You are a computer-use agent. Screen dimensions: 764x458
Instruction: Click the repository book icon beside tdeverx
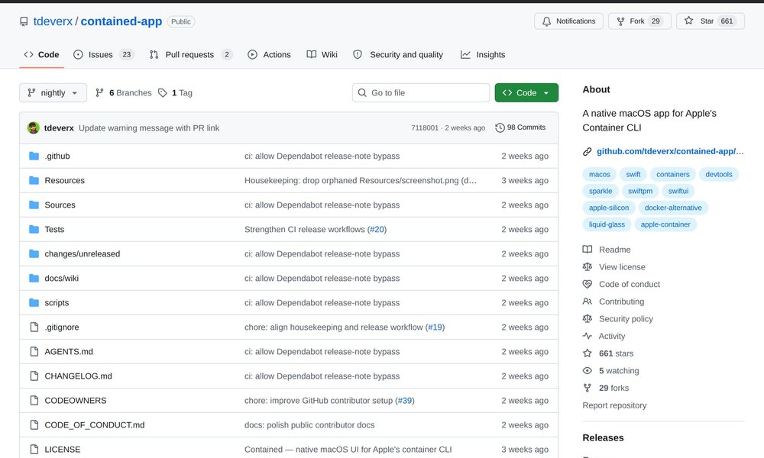[24, 21]
